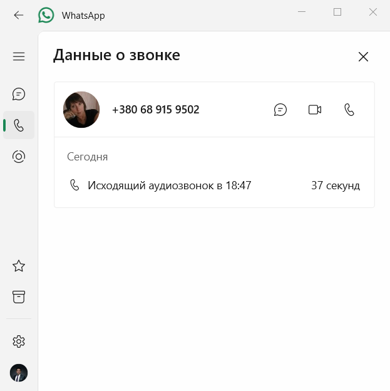The image size is (390, 391).
Task: Open the hamburger navigation menu
Action: [x=19, y=56]
